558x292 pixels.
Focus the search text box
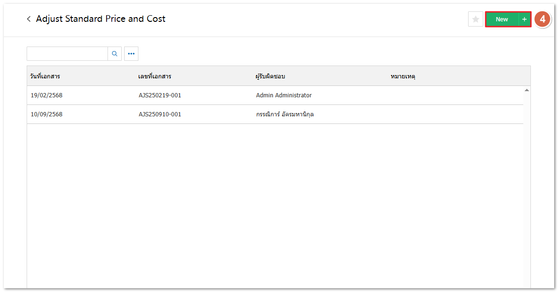point(67,54)
